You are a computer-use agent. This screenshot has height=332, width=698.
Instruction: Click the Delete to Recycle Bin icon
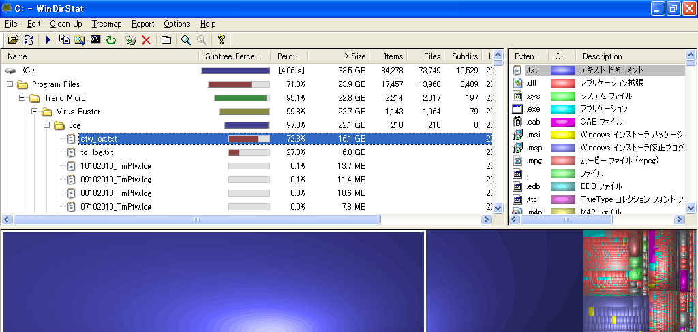click(131, 40)
